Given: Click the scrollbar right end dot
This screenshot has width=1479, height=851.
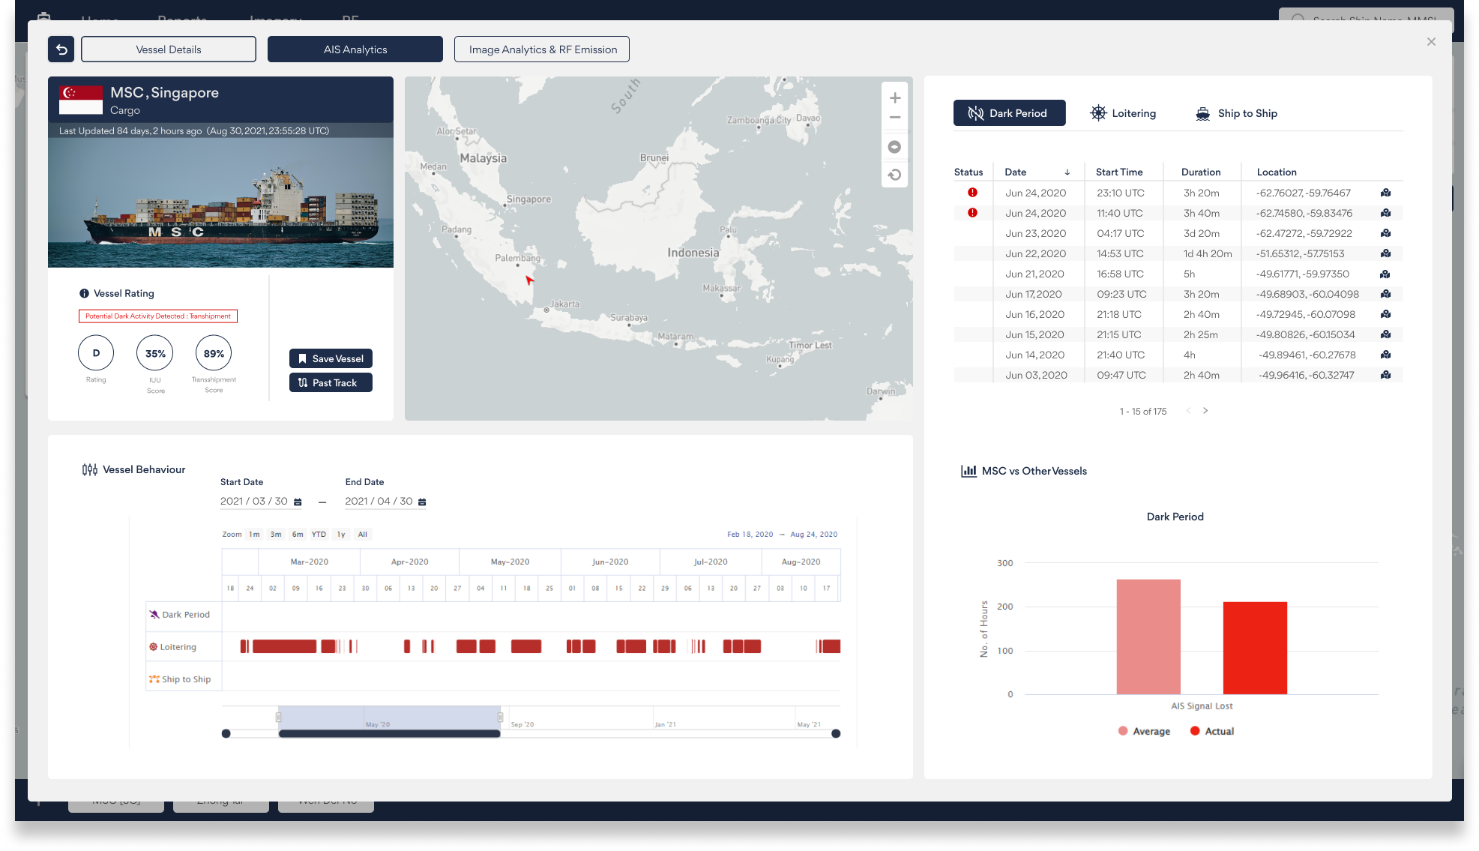Looking at the screenshot, I should click(836, 734).
